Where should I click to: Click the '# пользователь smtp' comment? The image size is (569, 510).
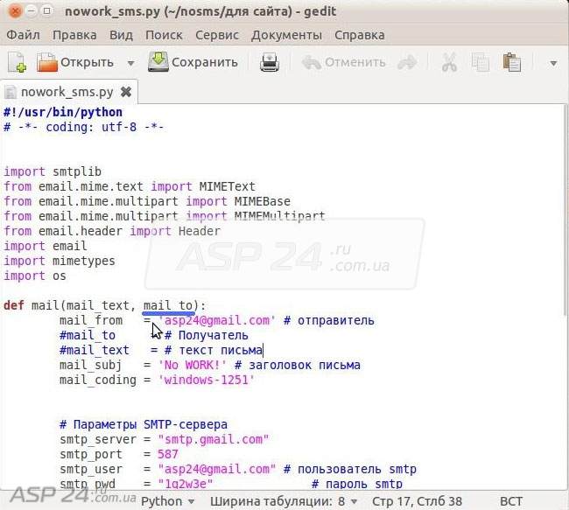350,469
